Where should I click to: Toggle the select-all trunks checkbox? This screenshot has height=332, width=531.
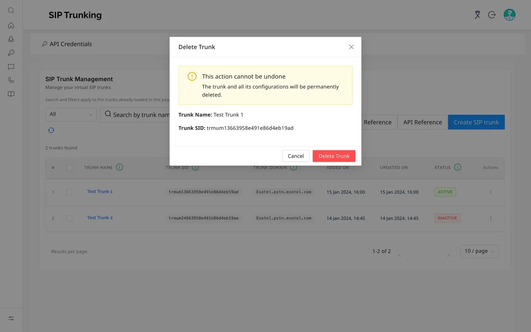coord(69,168)
